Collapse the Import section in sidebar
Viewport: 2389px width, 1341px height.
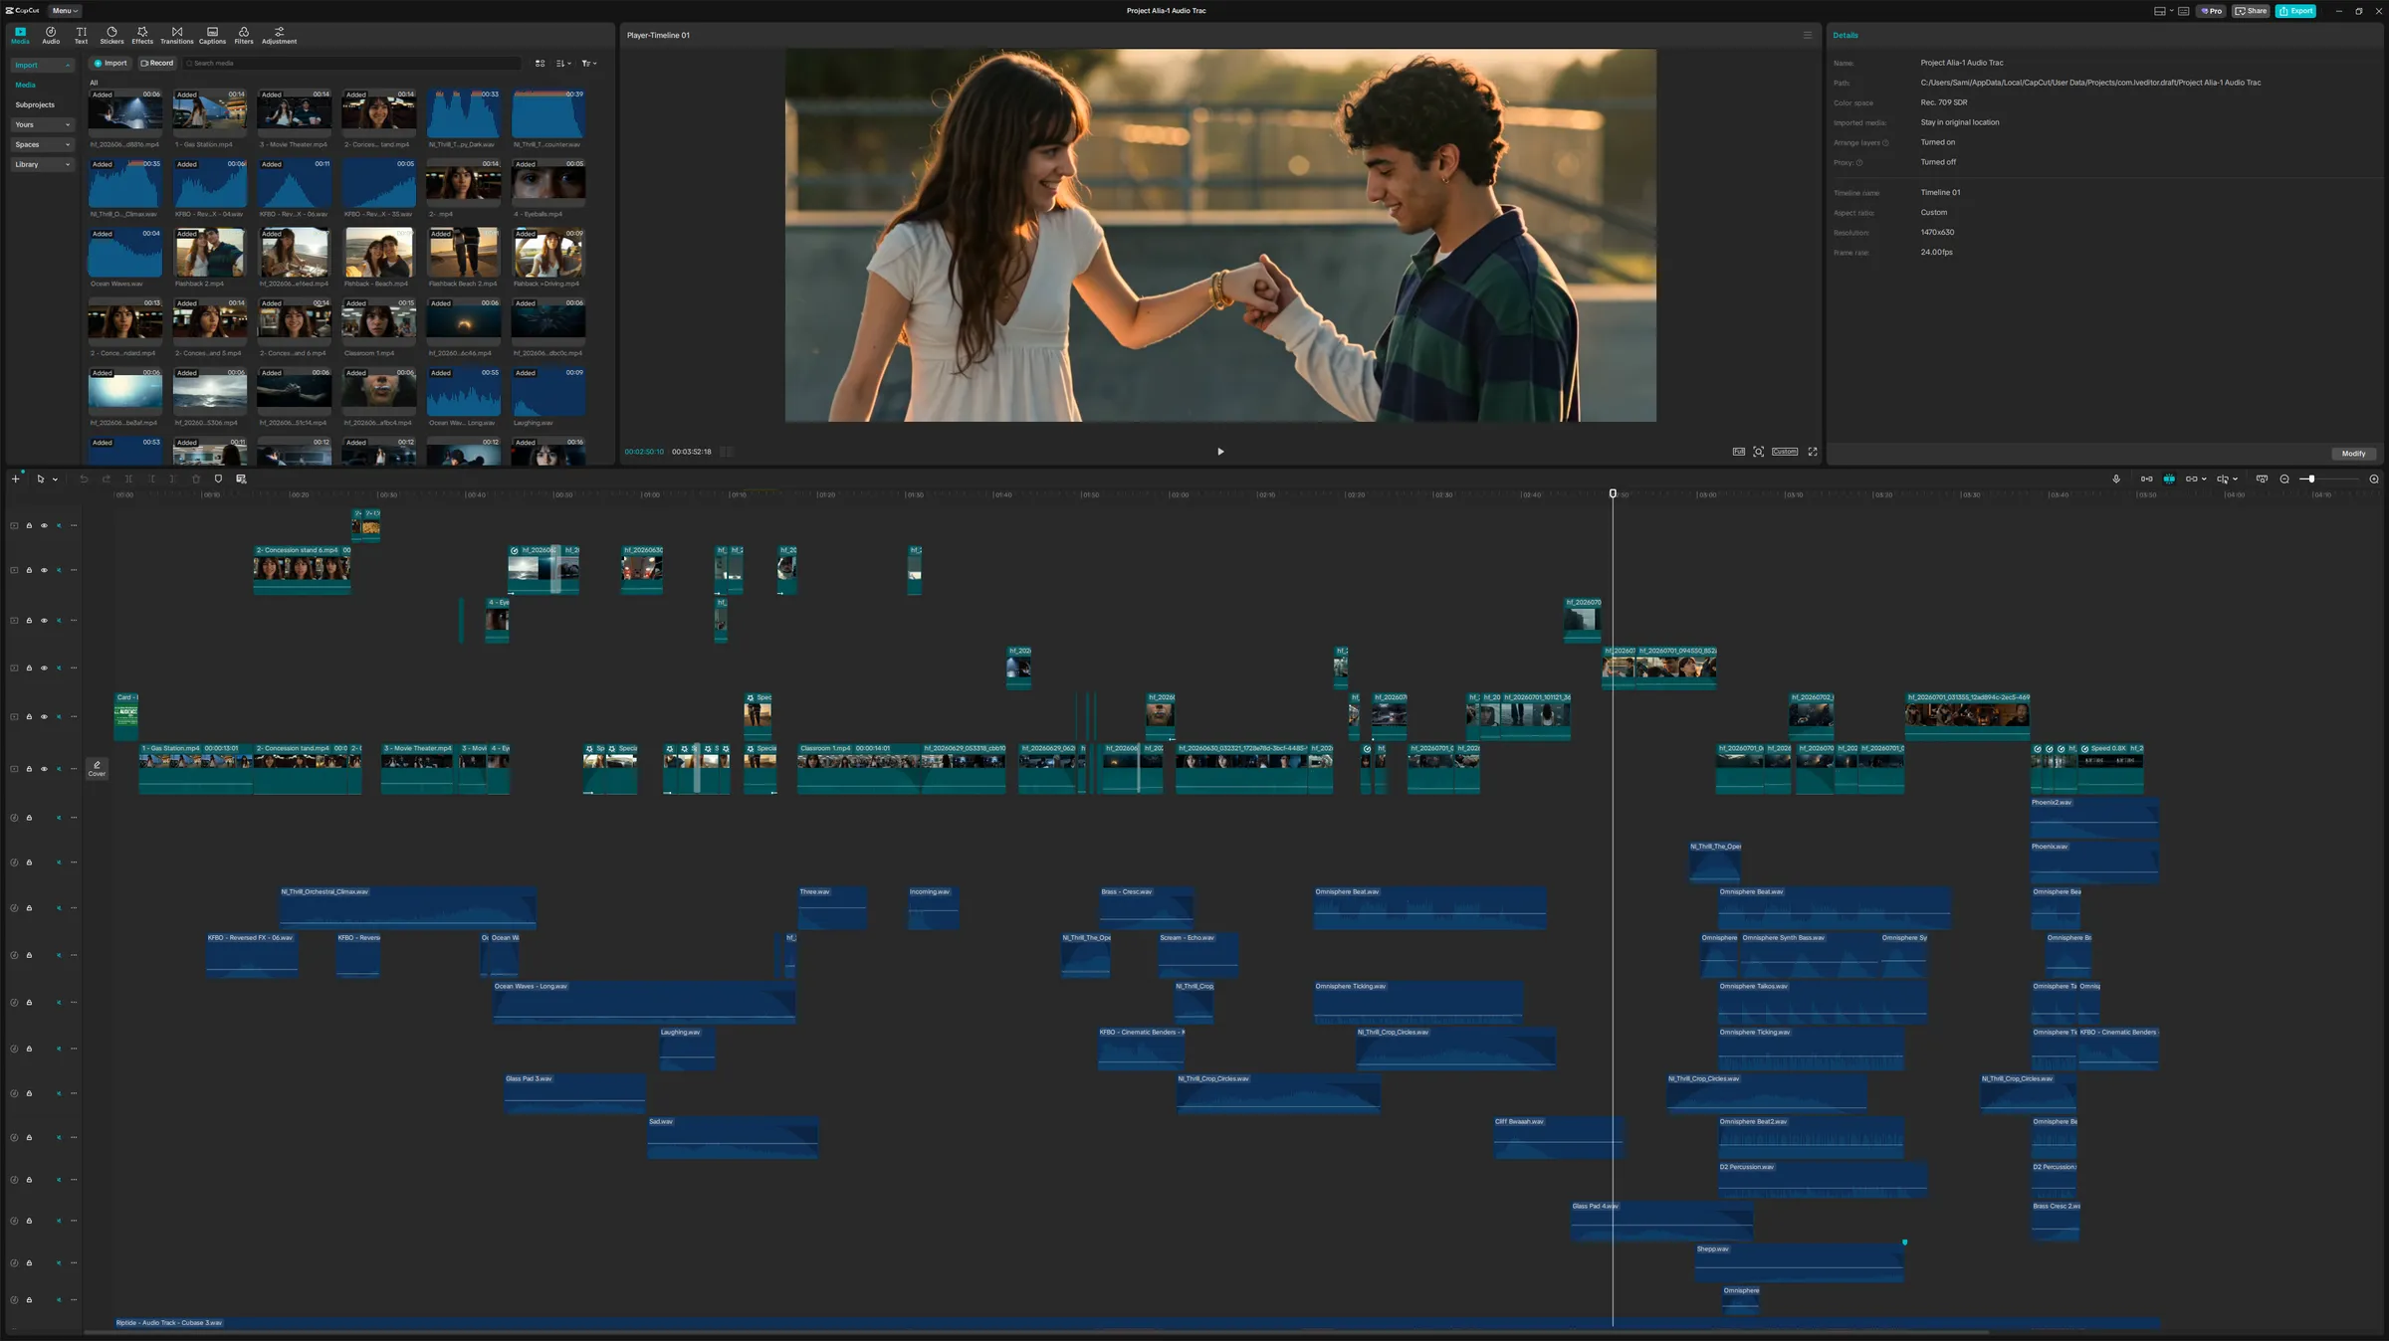pyautogui.click(x=42, y=65)
